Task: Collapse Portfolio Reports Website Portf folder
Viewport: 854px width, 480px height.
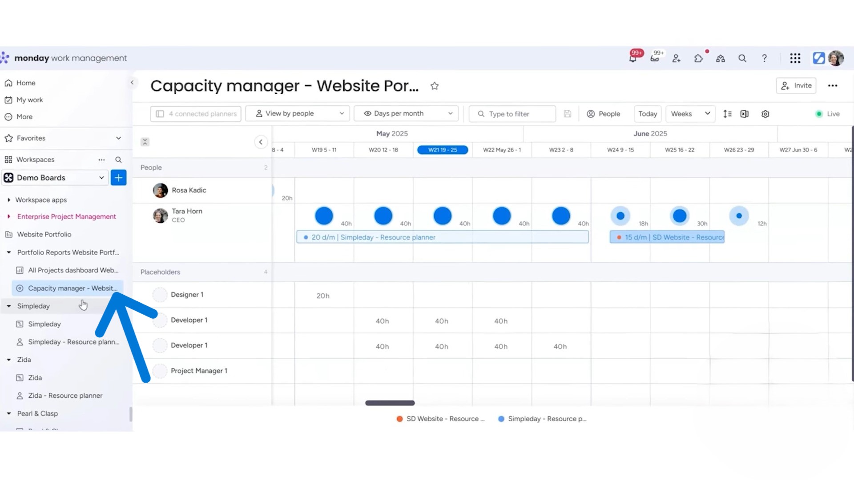Action: pyautogui.click(x=9, y=252)
